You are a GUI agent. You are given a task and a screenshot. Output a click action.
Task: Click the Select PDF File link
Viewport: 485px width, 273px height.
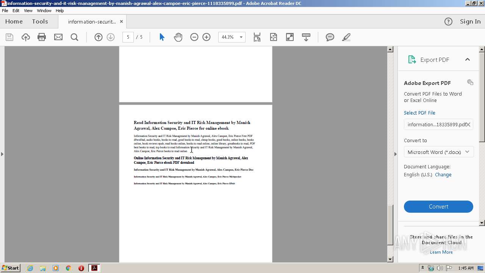pos(419,113)
